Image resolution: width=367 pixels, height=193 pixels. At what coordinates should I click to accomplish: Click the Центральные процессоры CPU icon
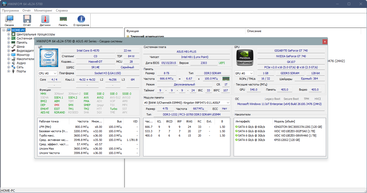coord(13,34)
